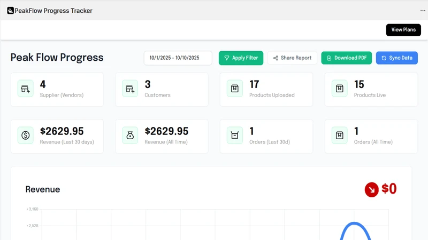Click the document icon on Download PDF
This screenshot has width=428, height=240.
click(x=329, y=58)
